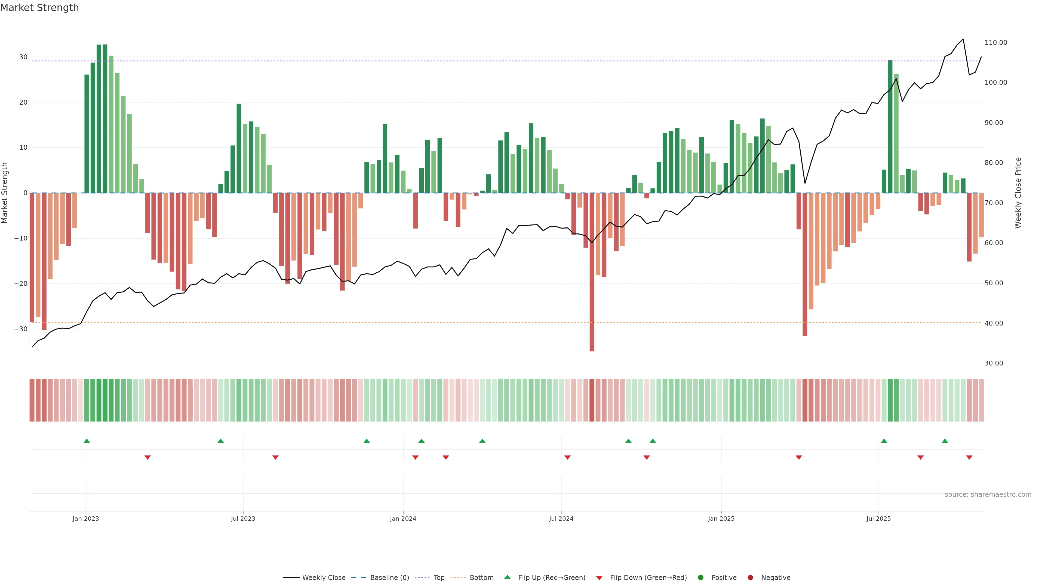The height and width of the screenshot is (587, 1045).
Task: Click the Jul 2024 x-axis label
Action: coord(561,519)
